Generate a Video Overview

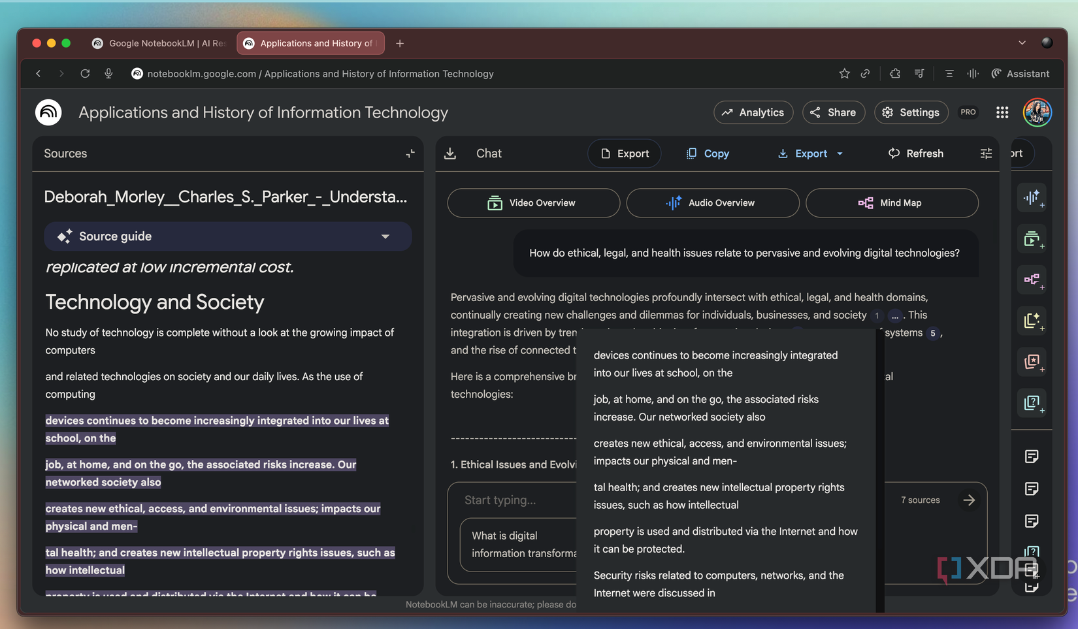click(534, 203)
